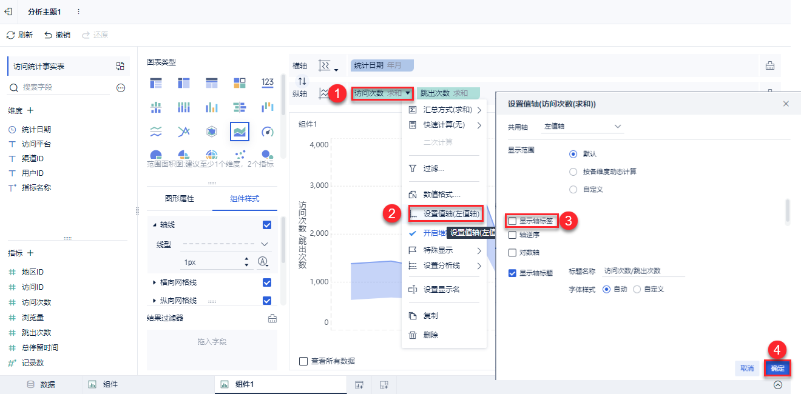
Task: Toggle the 查看所有数据 checkbox
Action: click(x=303, y=361)
